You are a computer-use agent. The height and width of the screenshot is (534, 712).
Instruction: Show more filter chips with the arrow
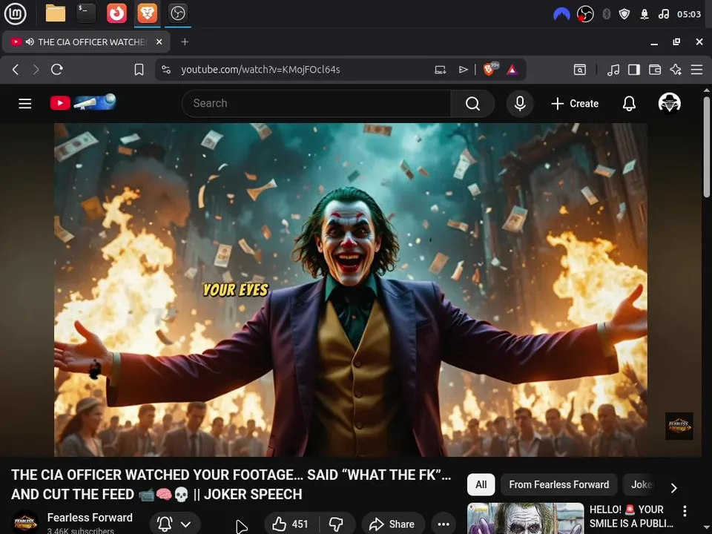[x=674, y=488]
